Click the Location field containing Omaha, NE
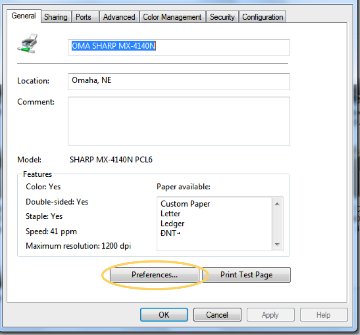Screen dimensions: 360x335 coord(179,81)
